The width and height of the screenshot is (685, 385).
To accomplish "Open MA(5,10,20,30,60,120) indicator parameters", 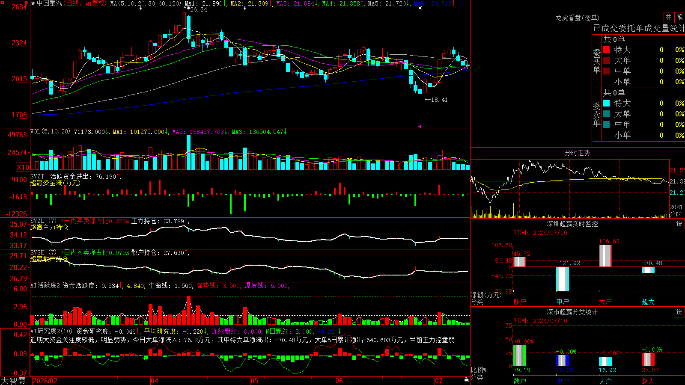I will (146, 3).
